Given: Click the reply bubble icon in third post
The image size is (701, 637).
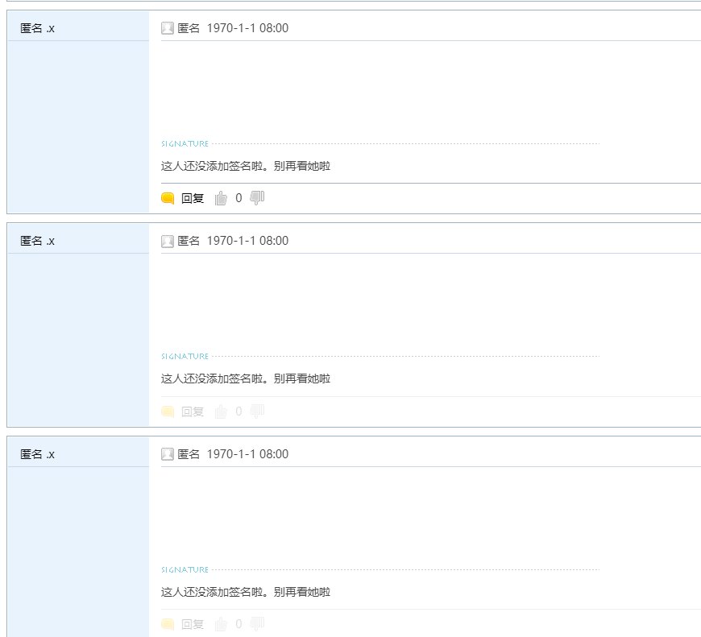Looking at the screenshot, I should [168, 624].
